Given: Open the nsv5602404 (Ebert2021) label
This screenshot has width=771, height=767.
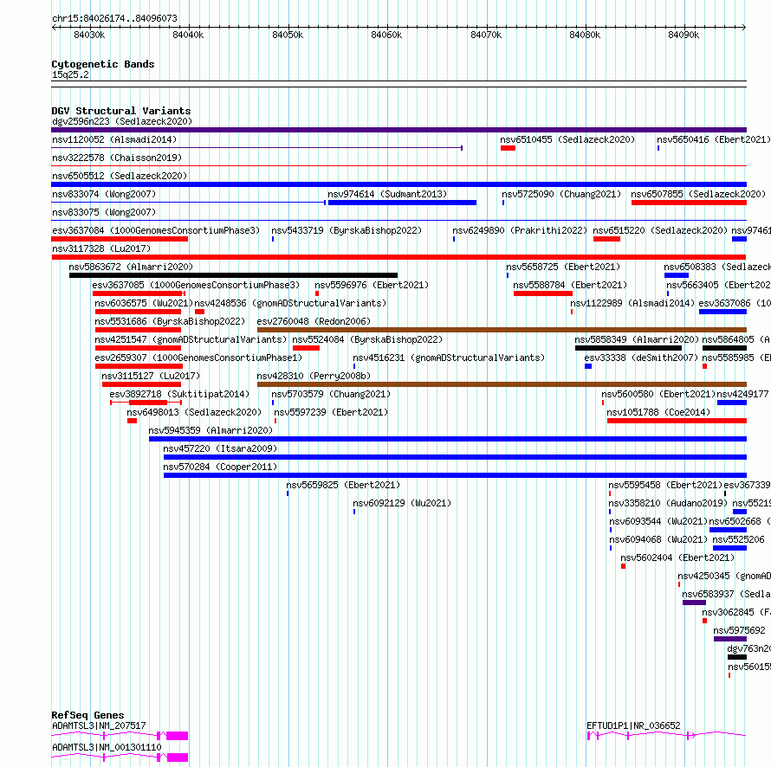Looking at the screenshot, I should 677,558.
